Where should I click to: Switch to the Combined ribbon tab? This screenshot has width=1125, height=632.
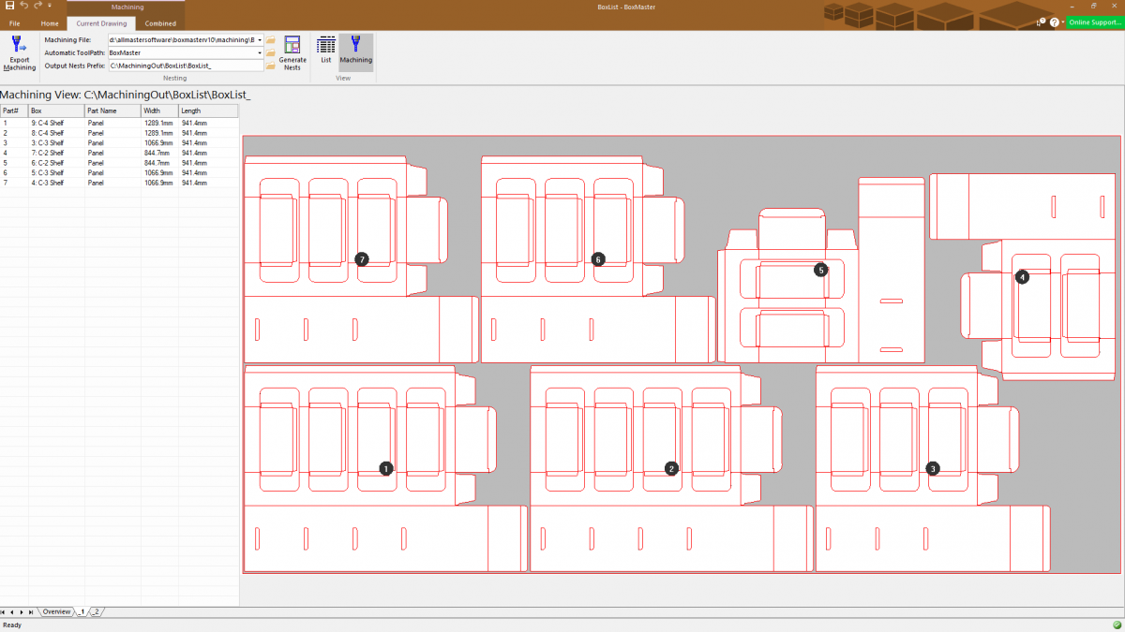click(160, 23)
